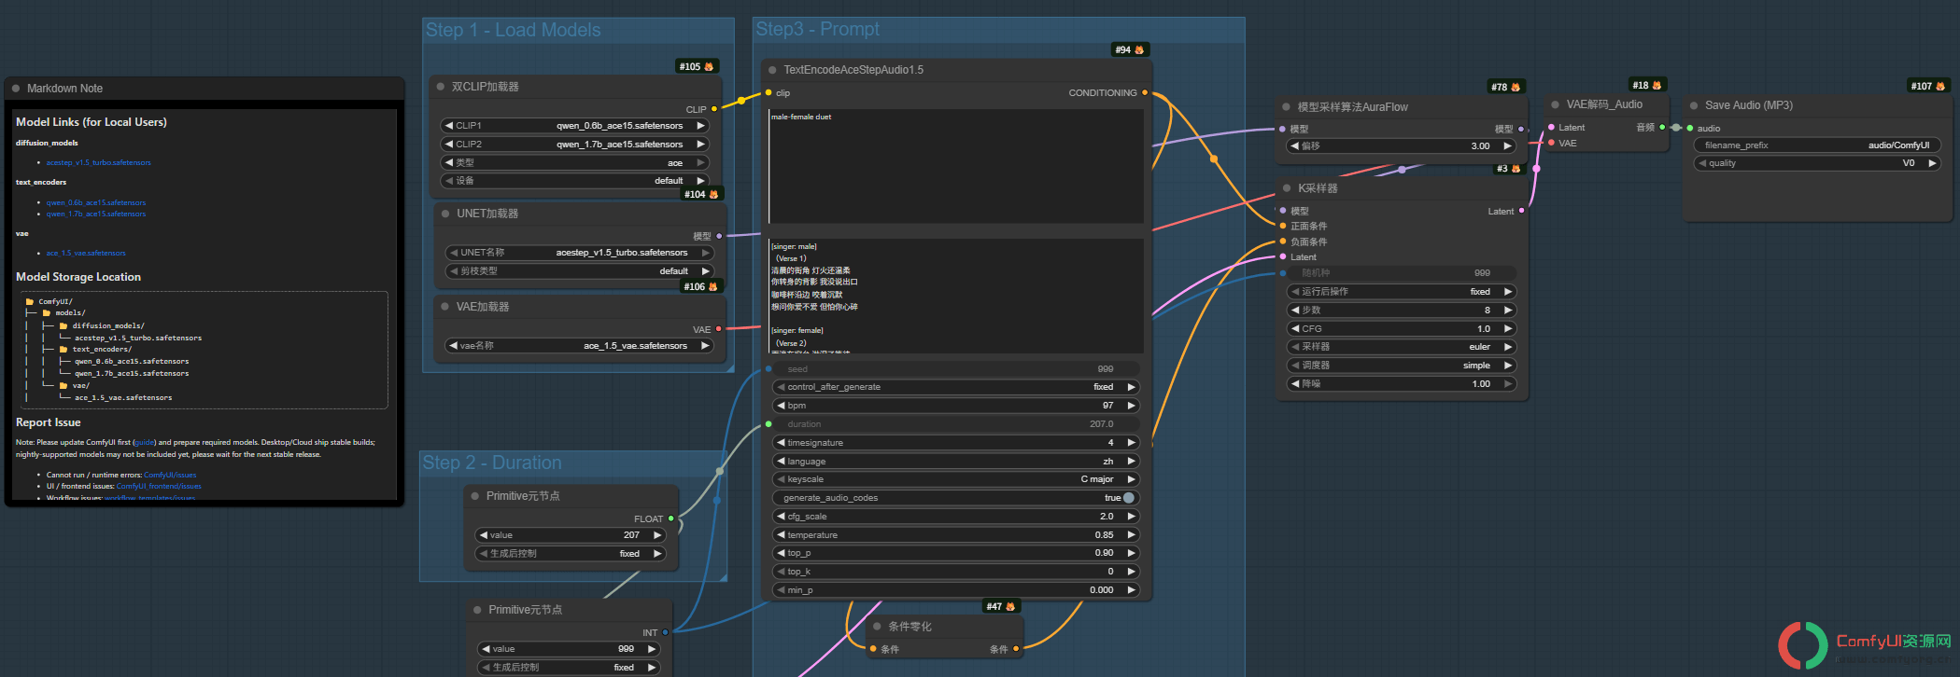Image resolution: width=1960 pixels, height=677 pixels.
Task: Open the acestep_v1.5_turbo.safetensors link in the note
Action: (x=98, y=162)
